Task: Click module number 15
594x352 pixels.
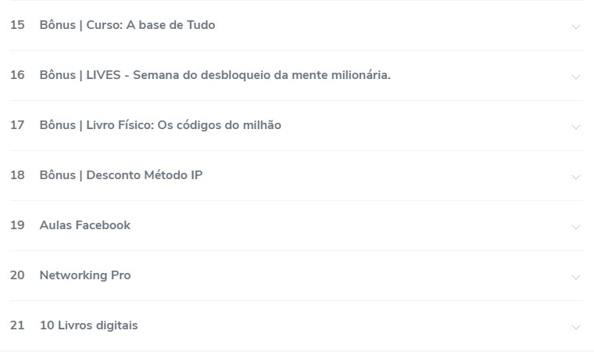Action: point(17,25)
